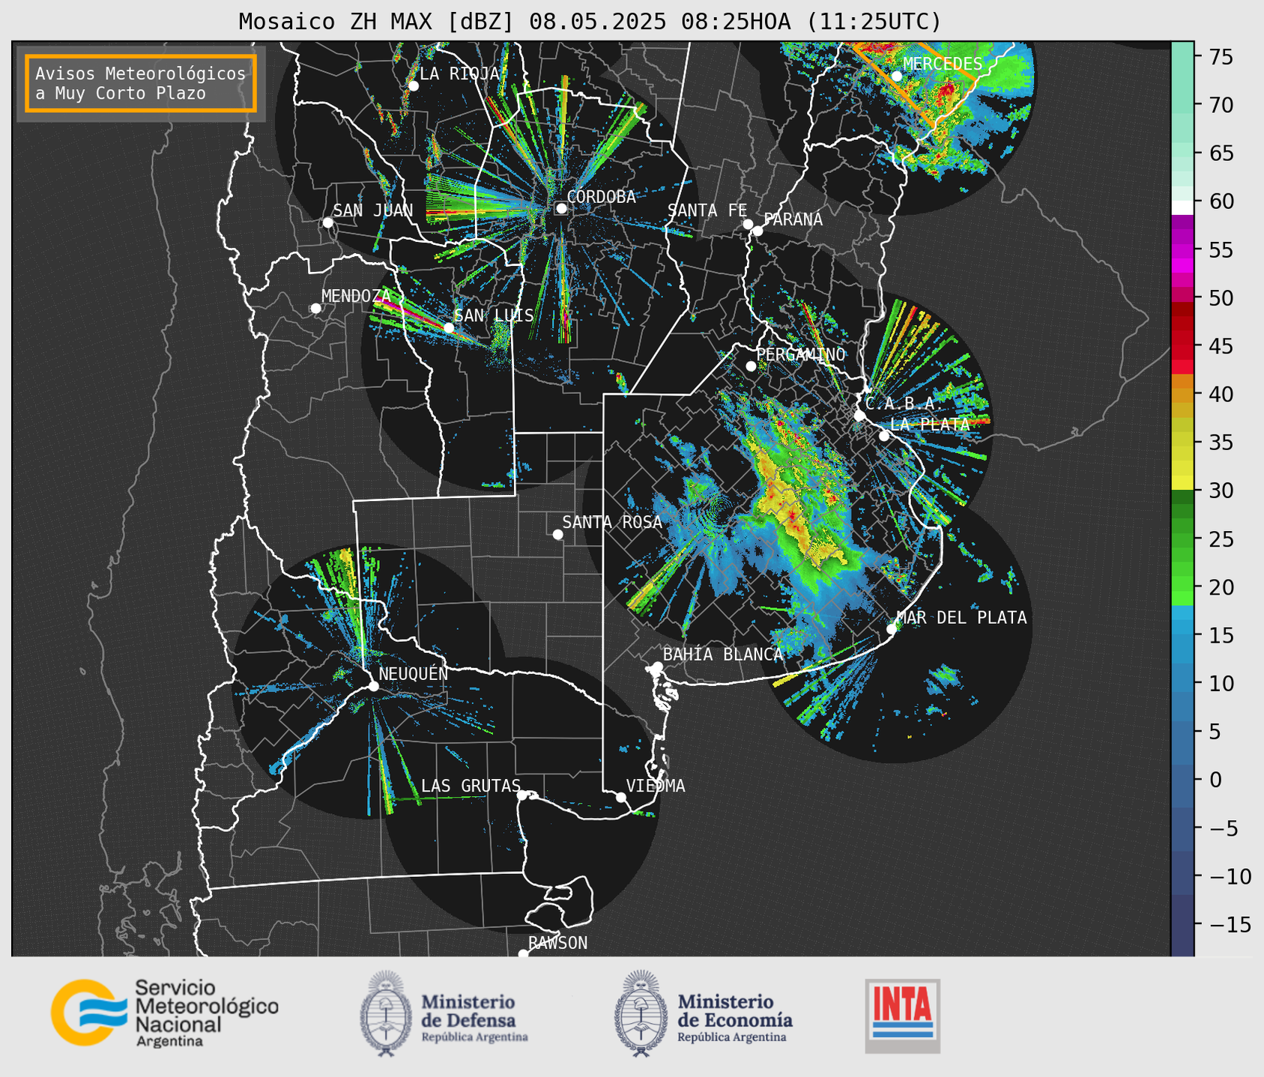Viewport: 1264px width, 1077px height.
Task: Click the Avisos Meteorológicos a Muy Corto Plazo box
Action: coord(141,83)
